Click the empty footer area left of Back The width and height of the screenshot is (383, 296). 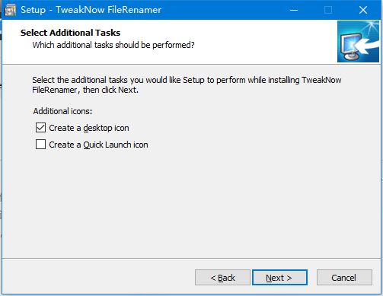pyautogui.click(x=99, y=278)
